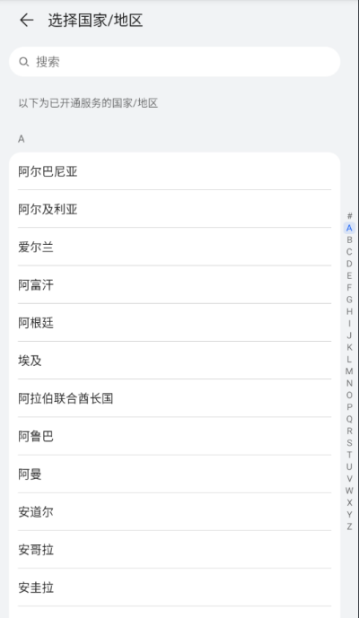
Task: Select 阿尔巴尼亚 from the list
Action: (174, 171)
